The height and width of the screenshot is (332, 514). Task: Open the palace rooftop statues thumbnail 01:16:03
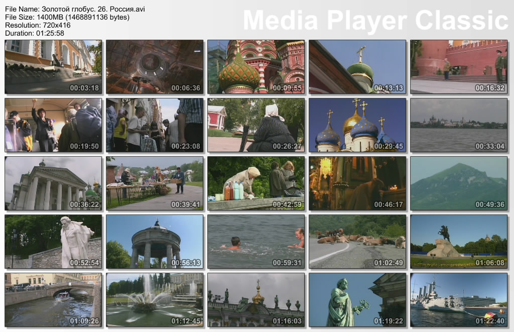[x=256, y=300]
